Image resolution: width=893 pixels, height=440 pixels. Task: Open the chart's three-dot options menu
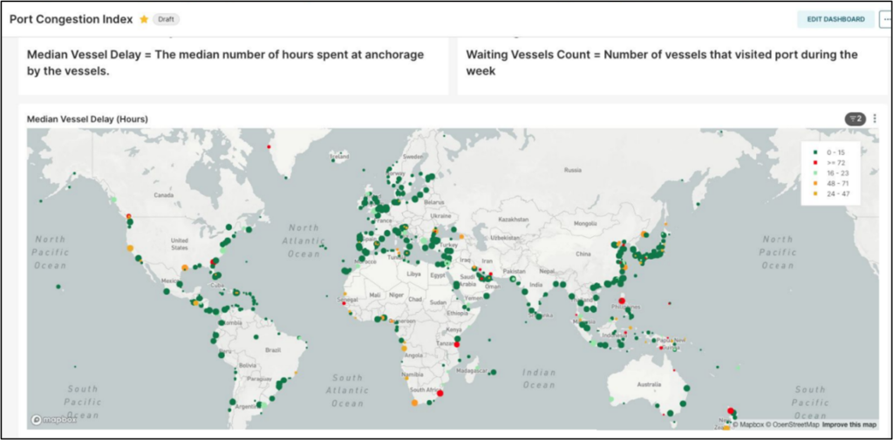[875, 119]
